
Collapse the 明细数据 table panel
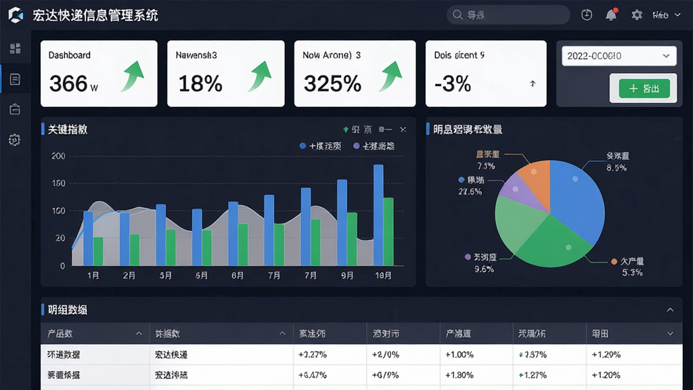pyautogui.click(x=670, y=309)
